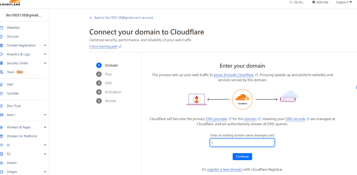357x175 pixels.
Task: Click 'Add site' in the top bar
Action: click(x=320, y=2)
